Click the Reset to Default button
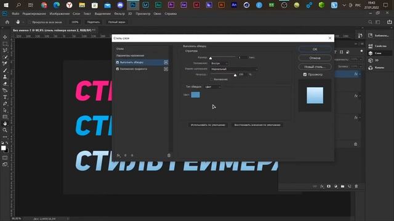 click(257, 125)
